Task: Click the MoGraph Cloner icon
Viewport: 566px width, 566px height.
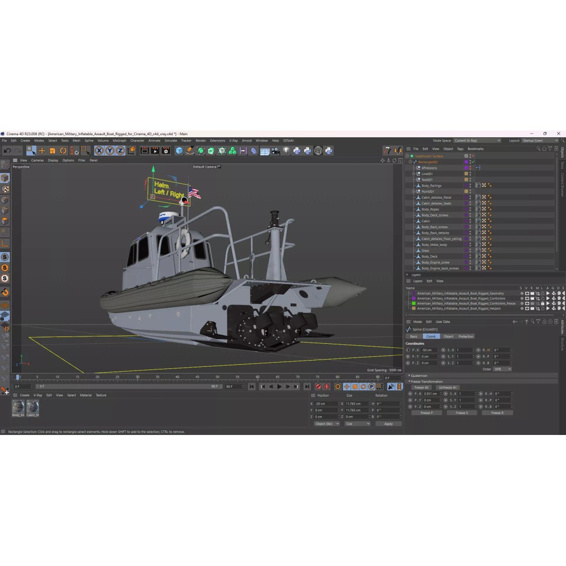Action: pos(233,150)
